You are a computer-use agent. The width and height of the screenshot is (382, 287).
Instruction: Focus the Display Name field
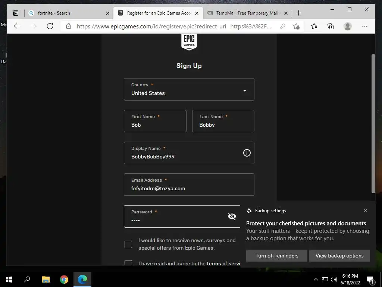(189, 153)
